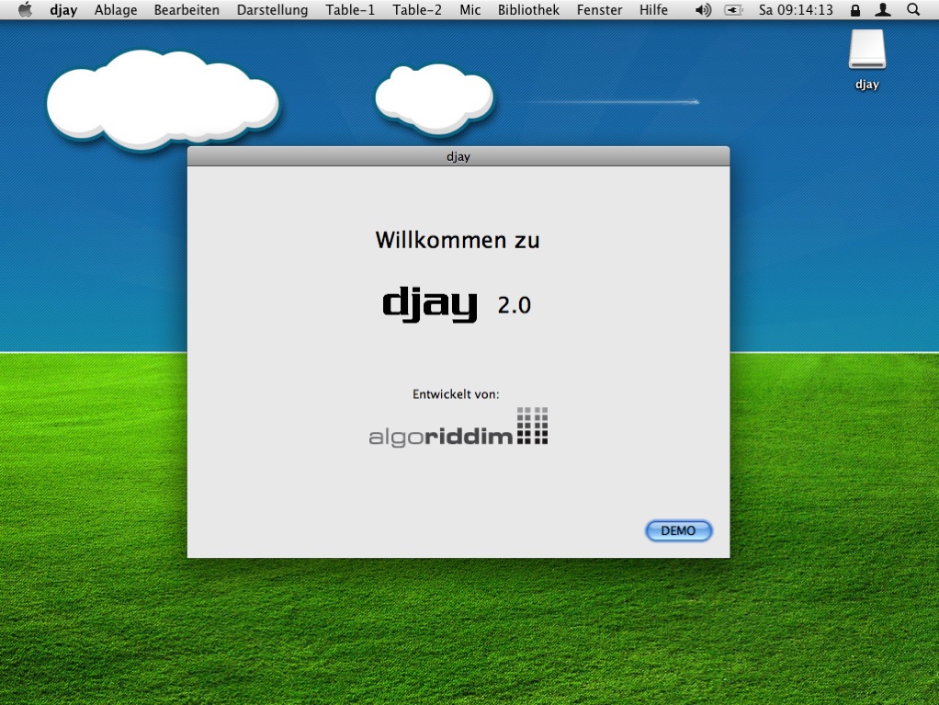Click the 'Entwickelt von:' label
The height and width of the screenshot is (705, 939).
point(456,394)
